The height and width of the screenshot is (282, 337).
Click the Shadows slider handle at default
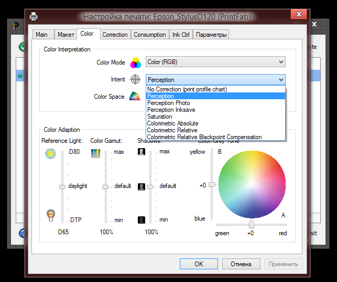[150, 186]
